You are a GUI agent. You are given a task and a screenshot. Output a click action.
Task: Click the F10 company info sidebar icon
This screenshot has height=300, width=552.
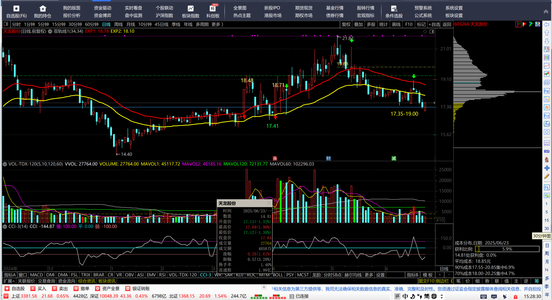click(x=547, y=91)
